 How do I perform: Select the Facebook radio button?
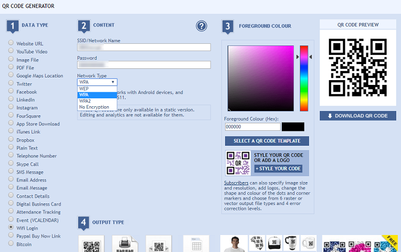click(11, 91)
